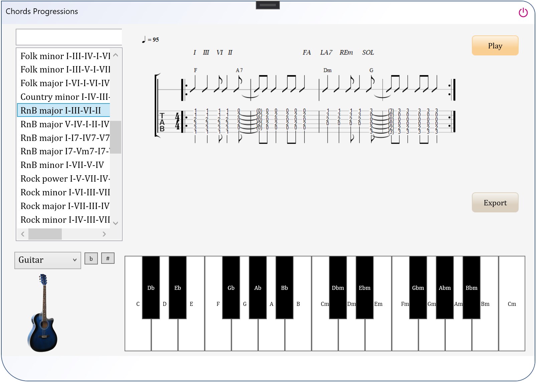Screen dimensions: 536x383
Task: Open the Guitar instrument dropdown
Action: 48,260
